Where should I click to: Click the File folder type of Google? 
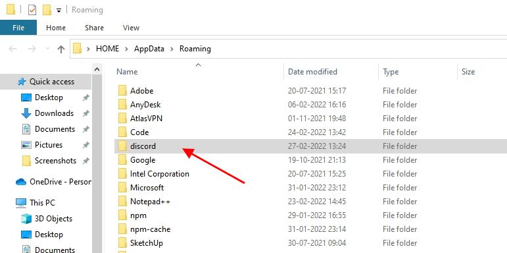[x=400, y=160]
